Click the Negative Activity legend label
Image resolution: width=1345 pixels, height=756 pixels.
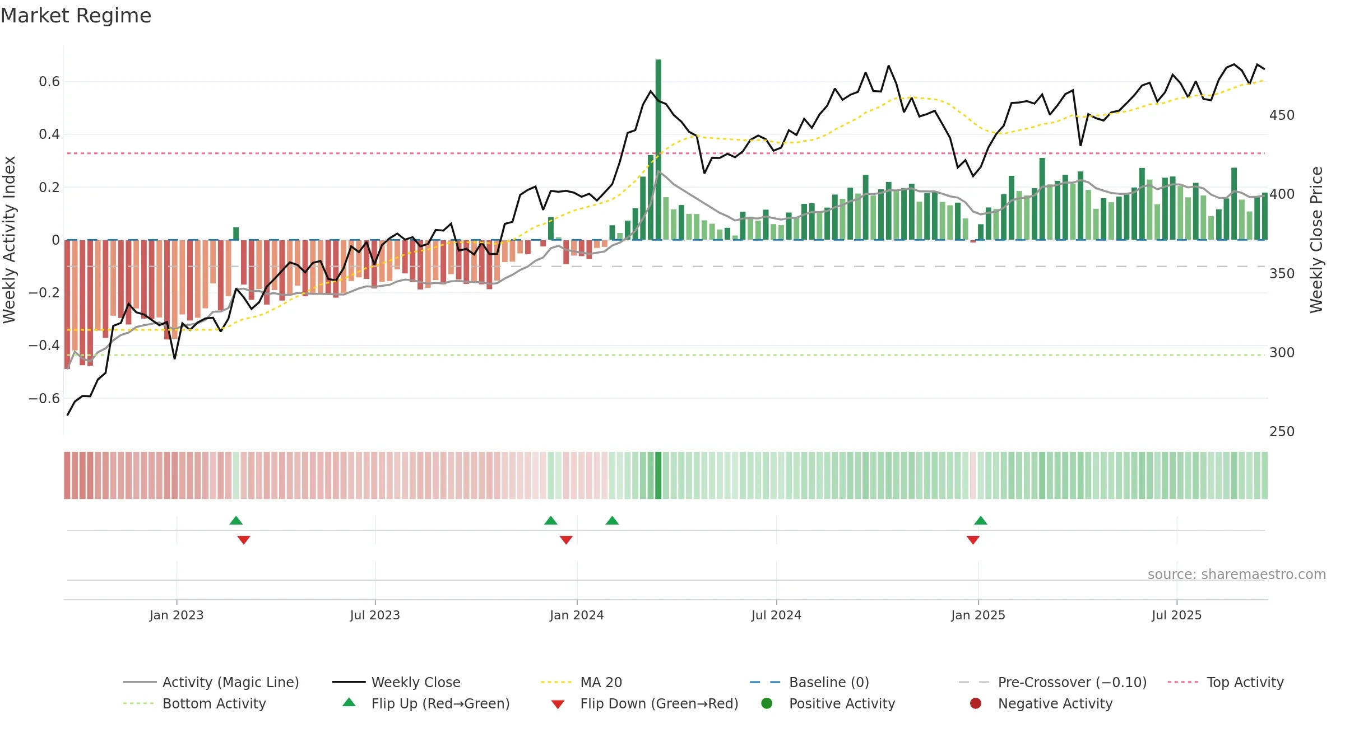point(1055,703)
